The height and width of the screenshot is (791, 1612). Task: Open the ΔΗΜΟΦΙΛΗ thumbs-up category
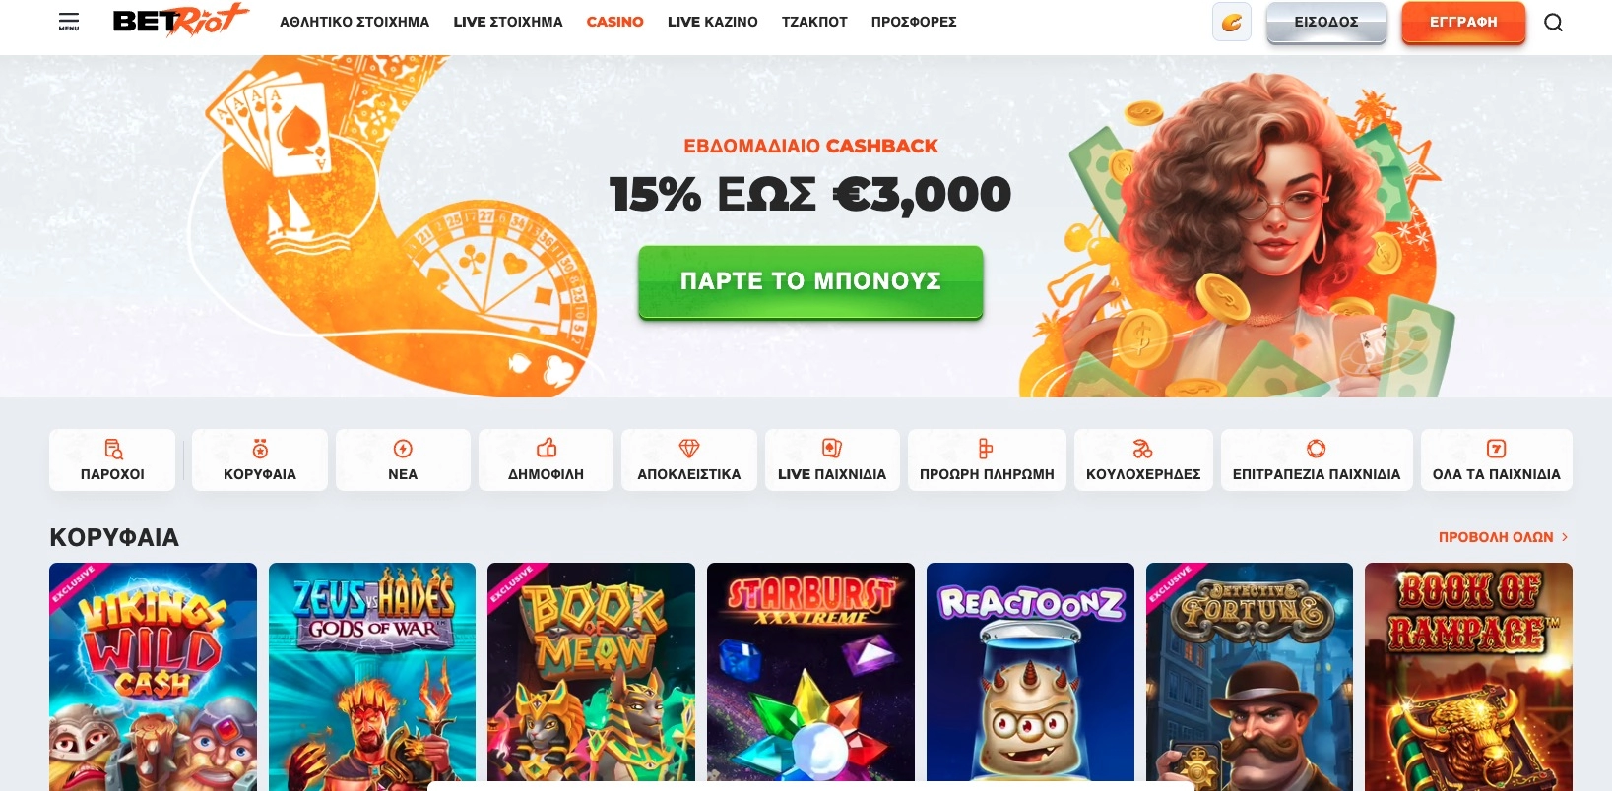coord(546,459)
